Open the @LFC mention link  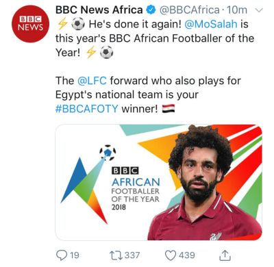[x=92, y=81]
